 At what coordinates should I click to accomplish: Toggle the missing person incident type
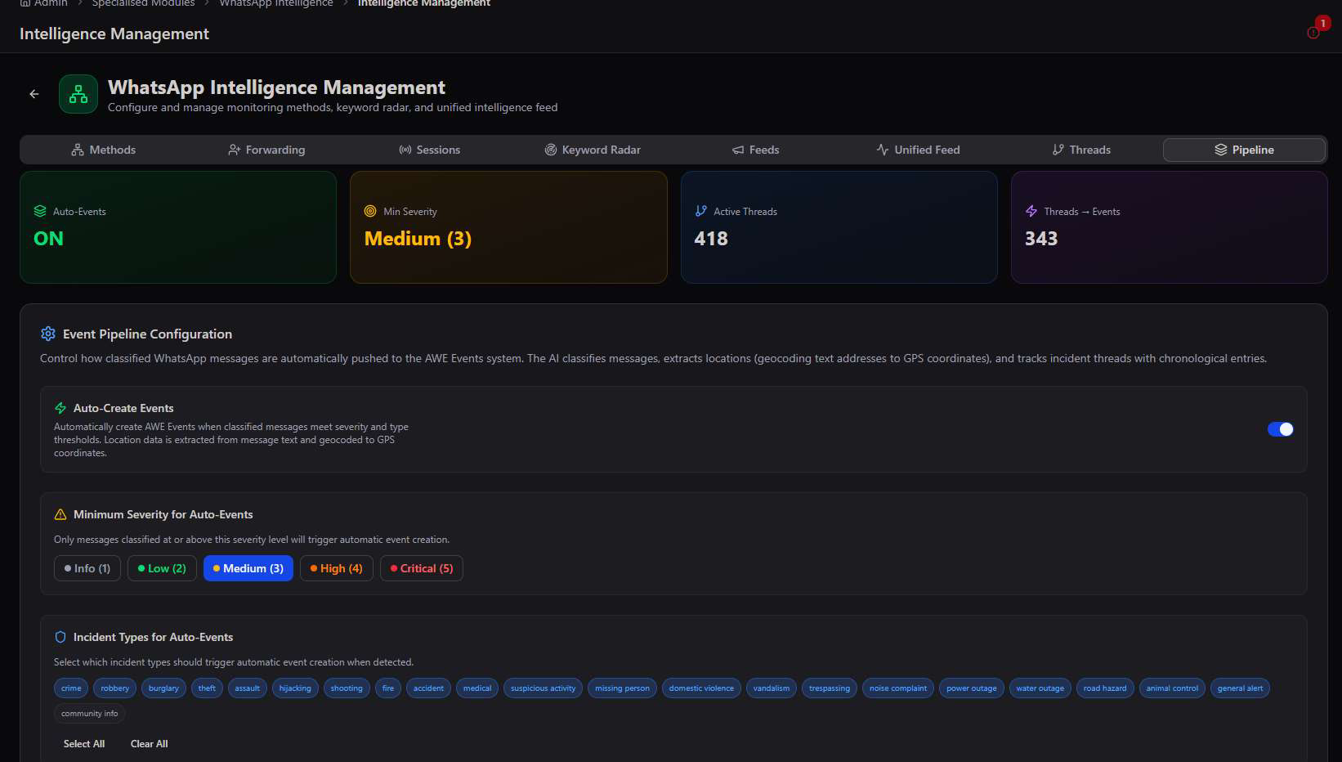(622, 688)
